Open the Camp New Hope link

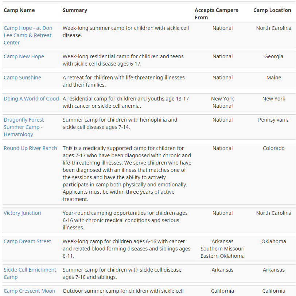click(x=24, y=56)
